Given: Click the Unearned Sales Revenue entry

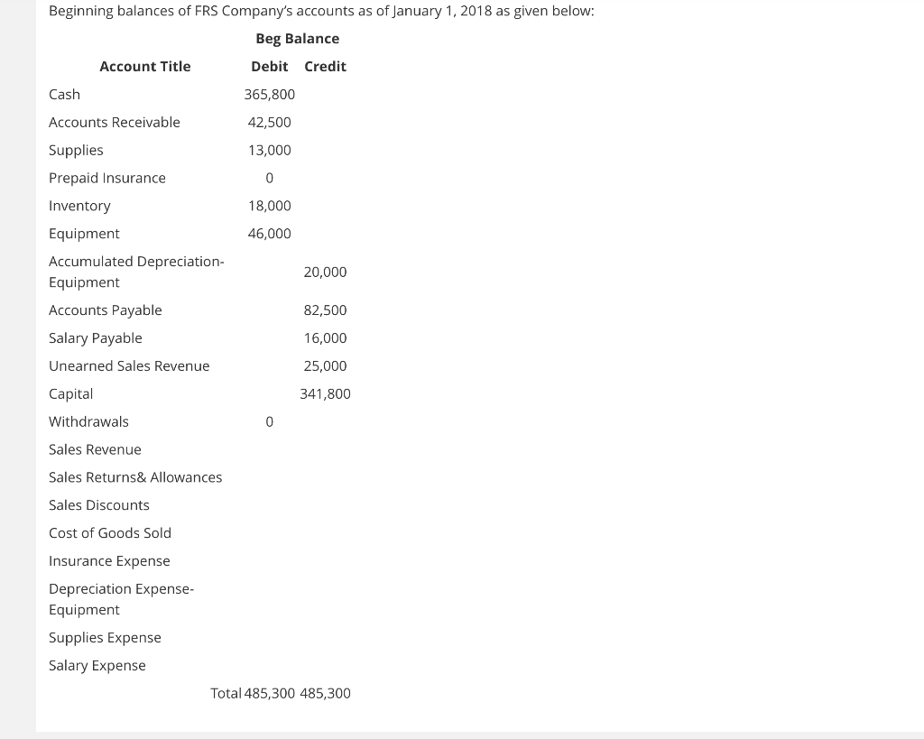Looking at the screenshot, I should point(129,365).
